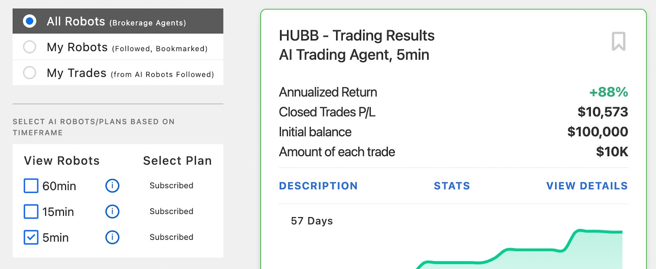Screen dimensions: 656x269
Task: Uncheck the 5min timeframe checkbox
Action: coord(31,237)
